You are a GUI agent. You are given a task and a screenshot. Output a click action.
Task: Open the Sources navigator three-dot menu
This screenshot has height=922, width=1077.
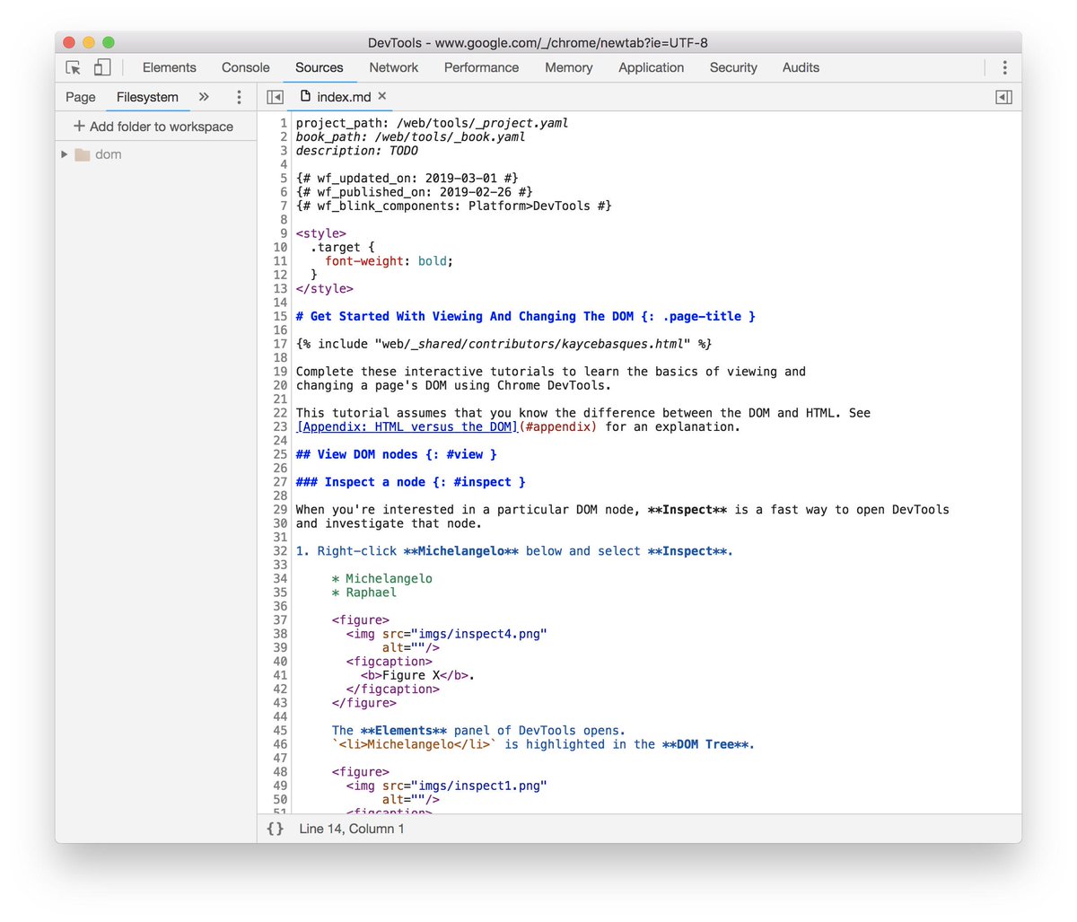pyautogui.click(x=239, y=97)
